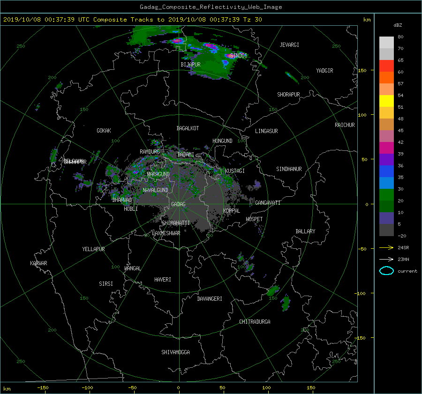Screen dimensions: 422x394
Task: Click the LINGASUR city label
Action: [x=266, y=131]
